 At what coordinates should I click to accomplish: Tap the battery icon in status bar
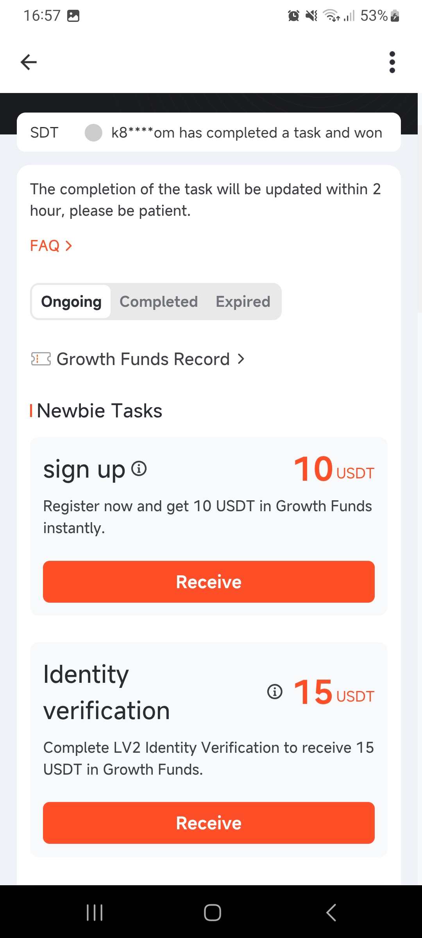pos(395,16)
